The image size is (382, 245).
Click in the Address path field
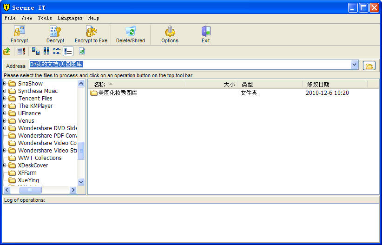(190, 65)
